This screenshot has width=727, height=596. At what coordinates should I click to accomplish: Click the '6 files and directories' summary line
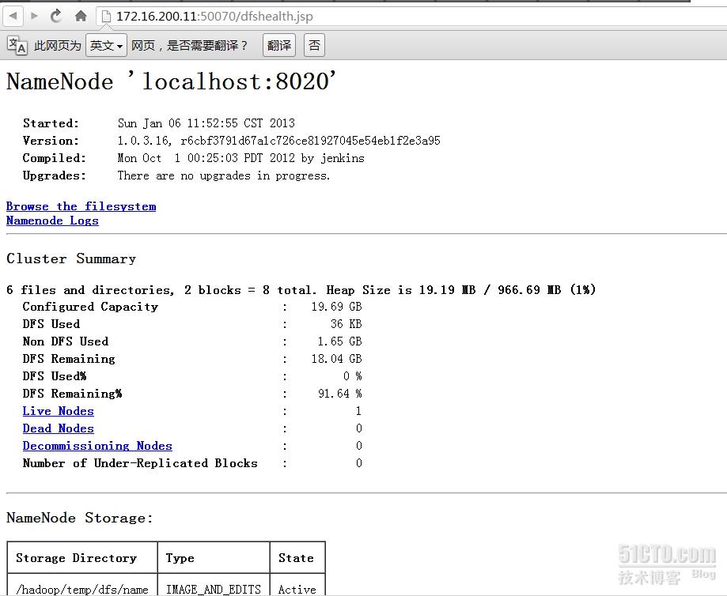coord(301,290)
